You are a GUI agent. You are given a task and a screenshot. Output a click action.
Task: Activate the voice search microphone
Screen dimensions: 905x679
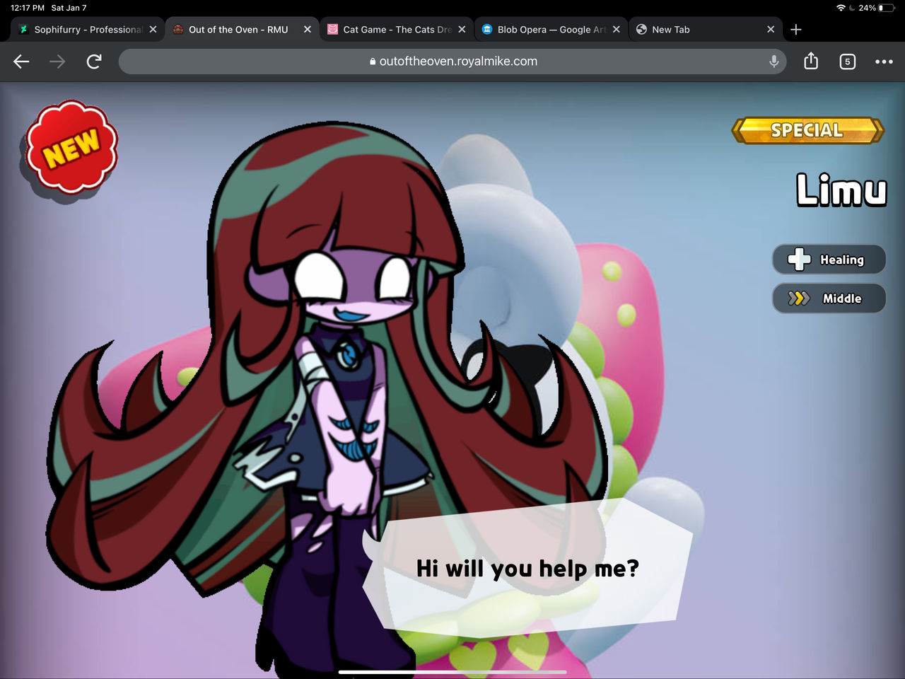773,61
